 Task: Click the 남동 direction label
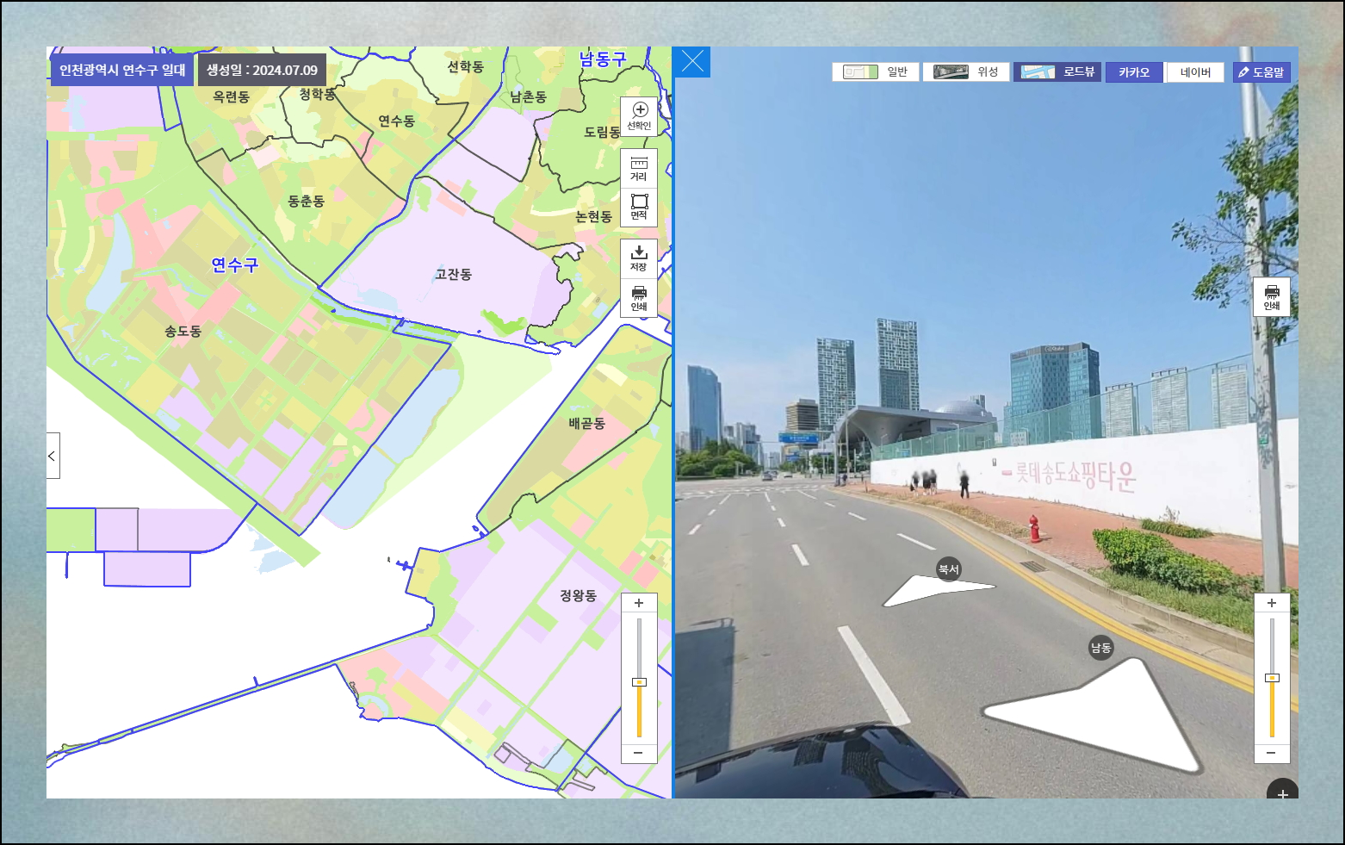pyautogui.click(x=1101, y=648)
